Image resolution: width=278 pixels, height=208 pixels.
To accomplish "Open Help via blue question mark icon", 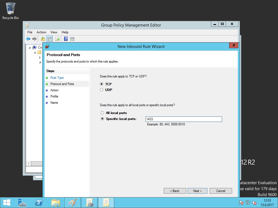I will [x=66, y=39].
